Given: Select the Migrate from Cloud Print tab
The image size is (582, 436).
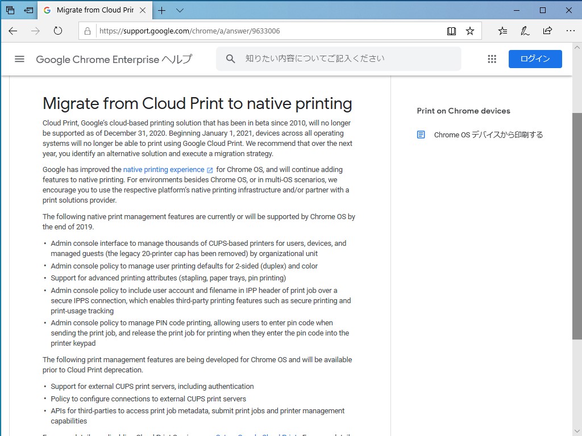Looking at the screenshot, I should [x=88, y=10].
